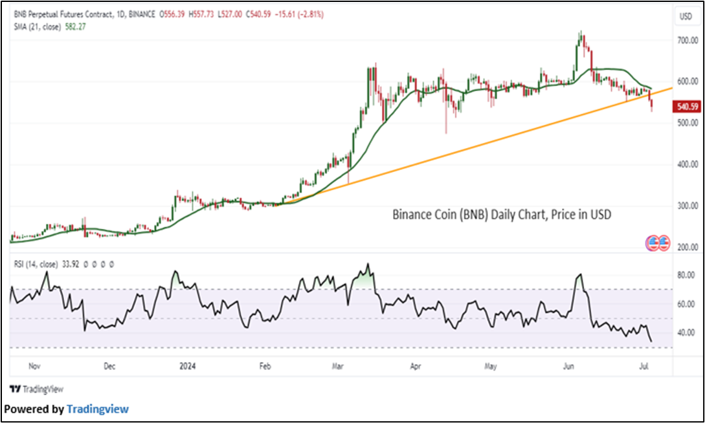Click the 400.00 price axis label
The width and height of the screenshot is (705, 423).
(688, 165)
